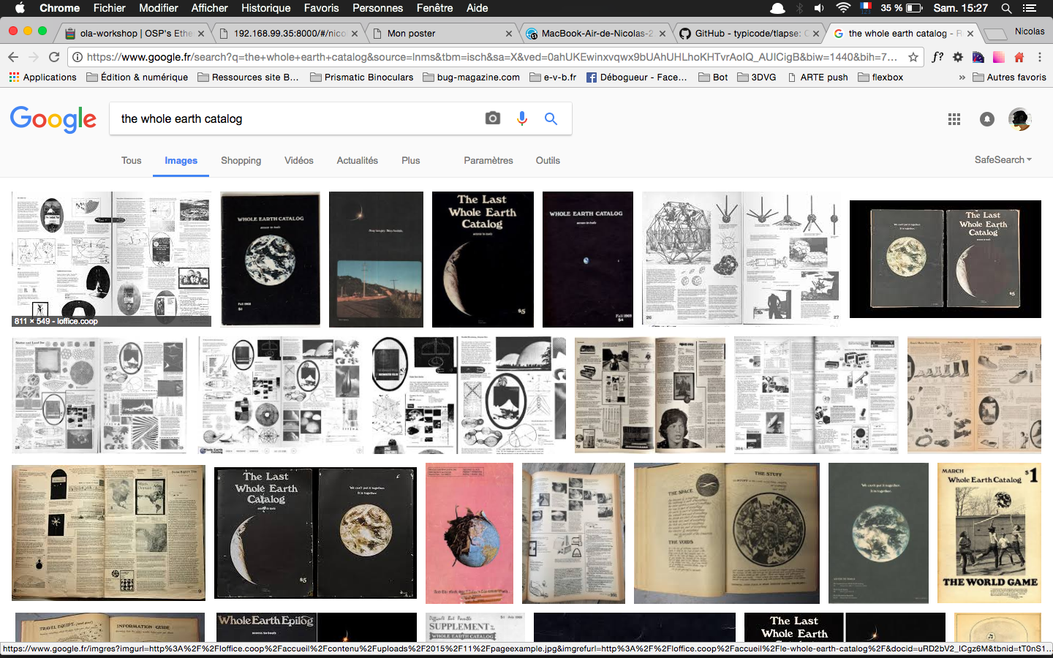Open The World Game March cover thumbnail
Image resolution: width=1053 pixels, height=658 pixels.
click(x=989, y=533)
